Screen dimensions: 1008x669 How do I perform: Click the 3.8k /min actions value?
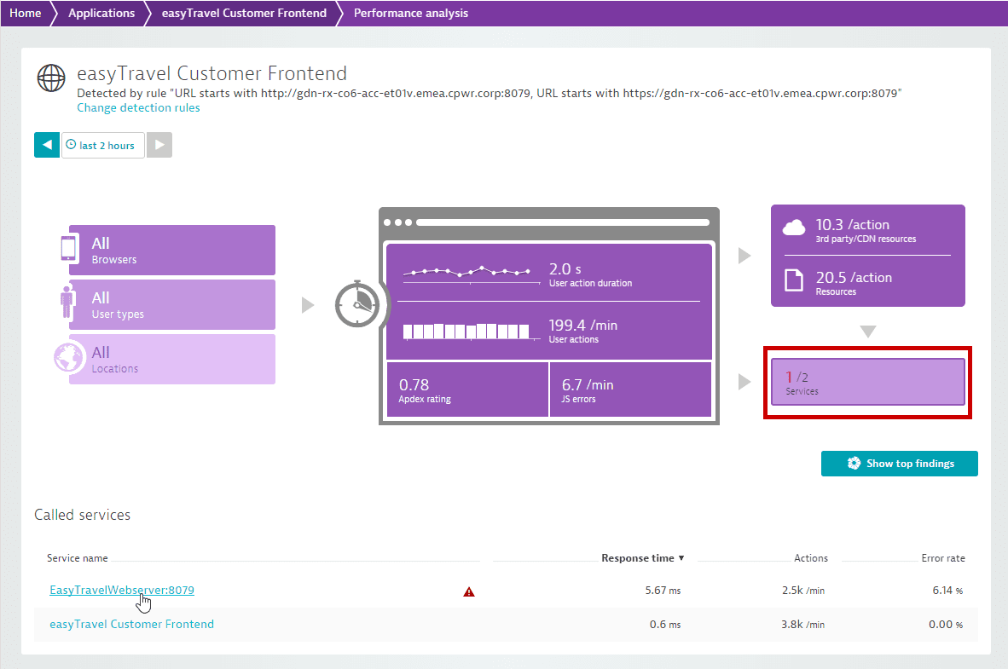tap(803, 624)
